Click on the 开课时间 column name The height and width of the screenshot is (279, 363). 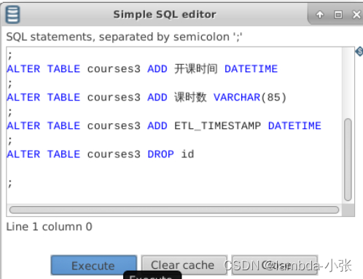click(x=196, y=69)
